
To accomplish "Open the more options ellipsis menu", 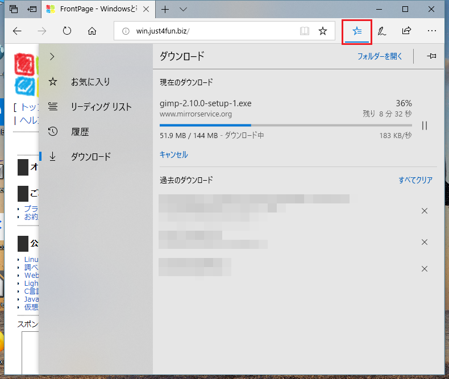I will click(432, 31).
